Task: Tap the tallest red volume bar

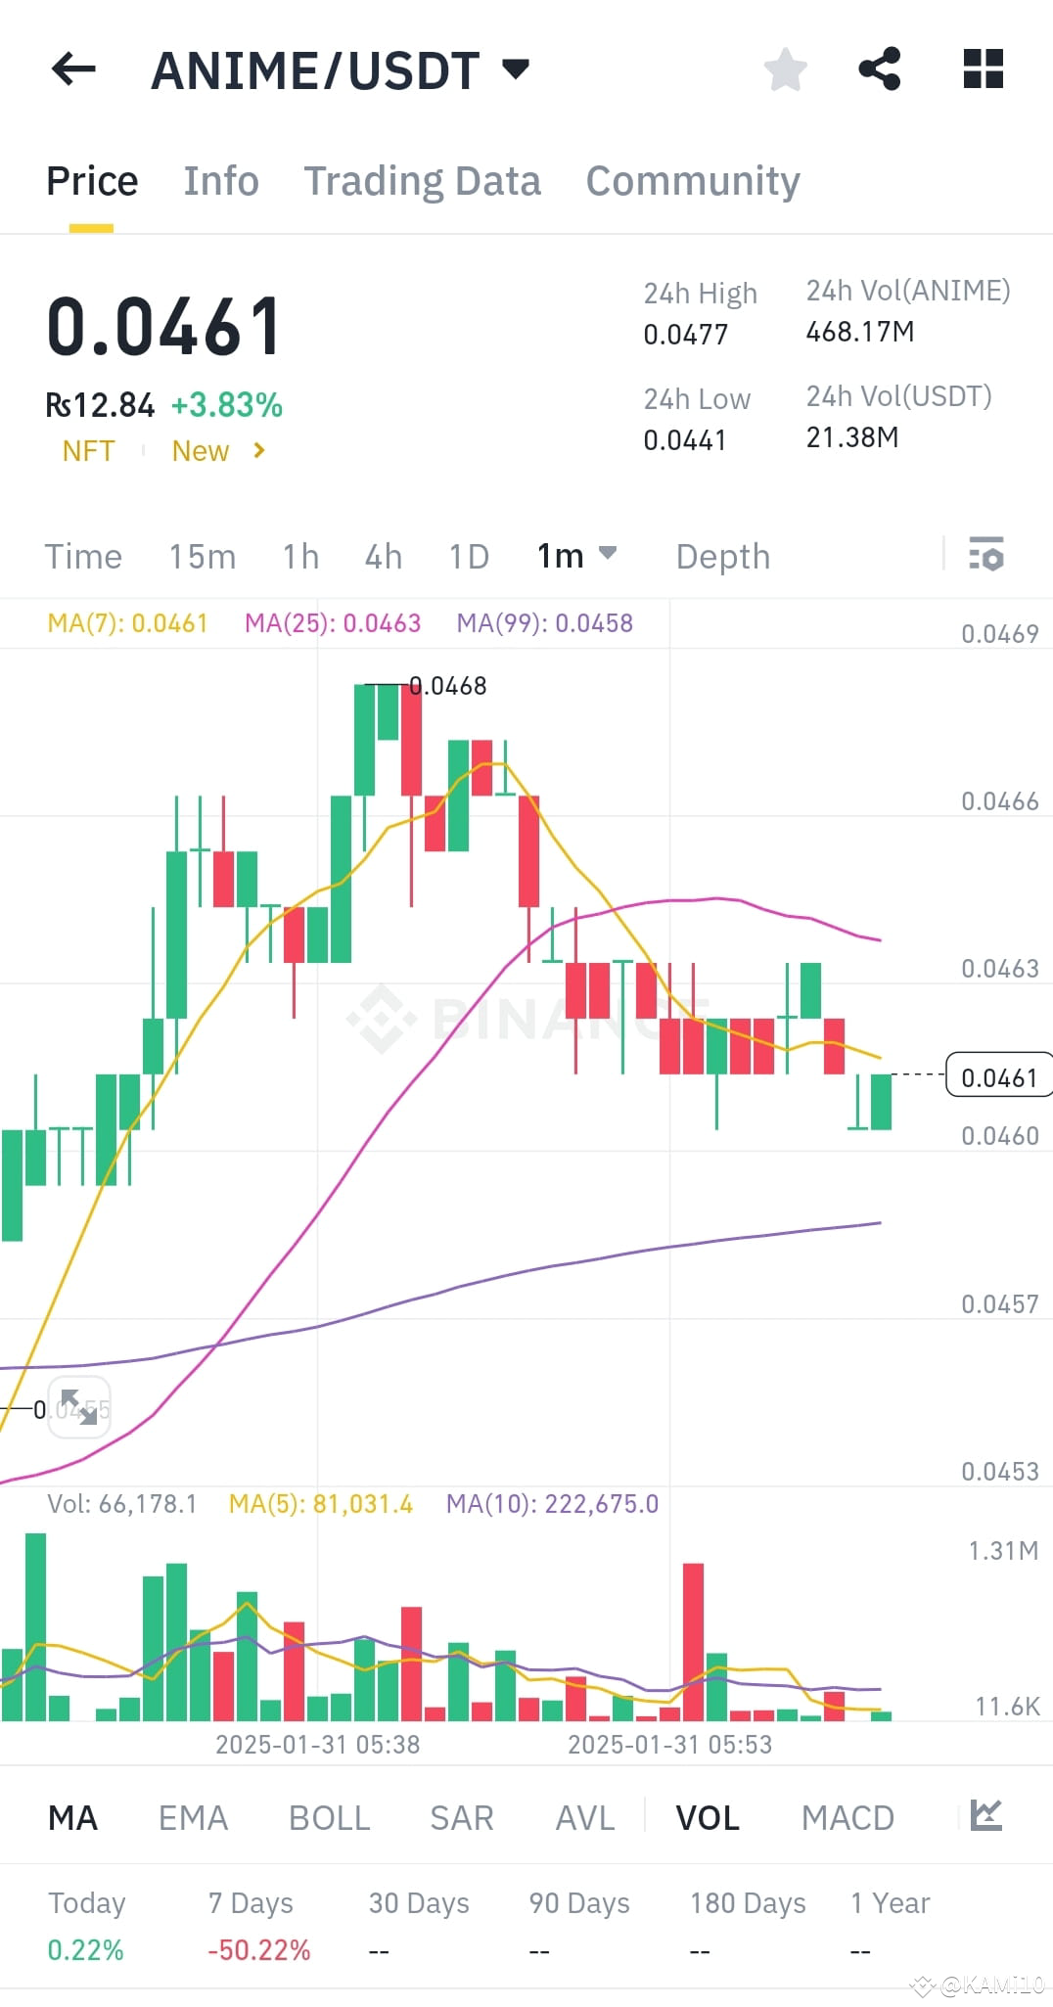Action: (694, 1641)
